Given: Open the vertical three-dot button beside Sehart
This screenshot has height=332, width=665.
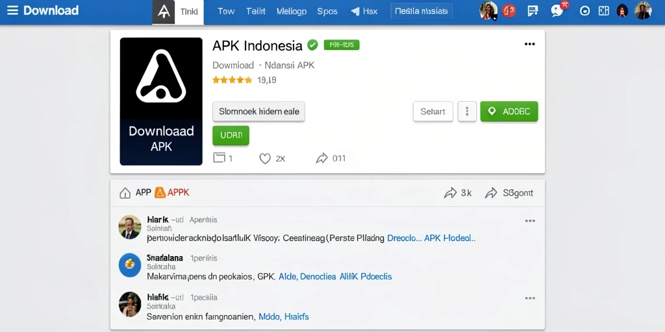Looking at the screenshot, I should 467,112.
